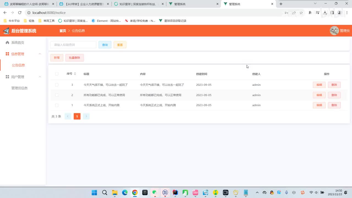The width and height of the screenshot is (352, 198).
Task: Switch to 武哥聊编程 browser tab
Action: (x=29, y=4)
